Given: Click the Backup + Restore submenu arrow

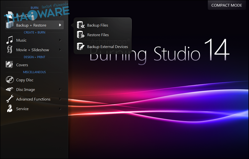Looking at the screenshot, I should point(60,25).
